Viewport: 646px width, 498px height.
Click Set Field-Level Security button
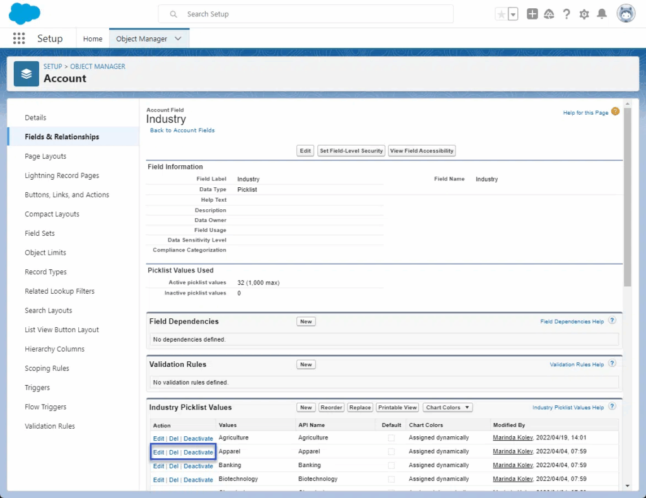[x=351, y=151]
